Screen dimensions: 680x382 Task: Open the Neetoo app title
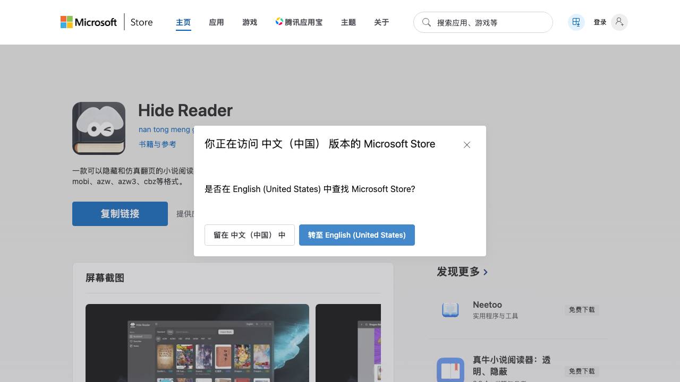point(487,305)
